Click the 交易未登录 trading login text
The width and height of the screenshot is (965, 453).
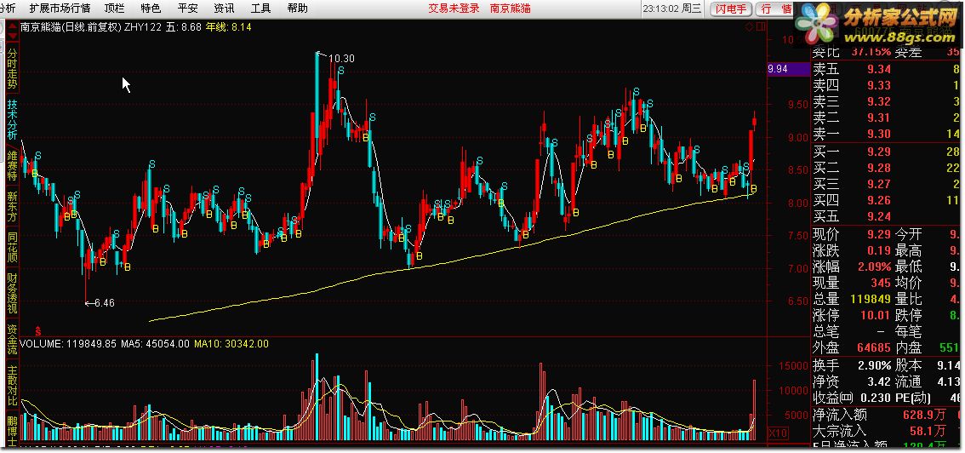[452, 9]
